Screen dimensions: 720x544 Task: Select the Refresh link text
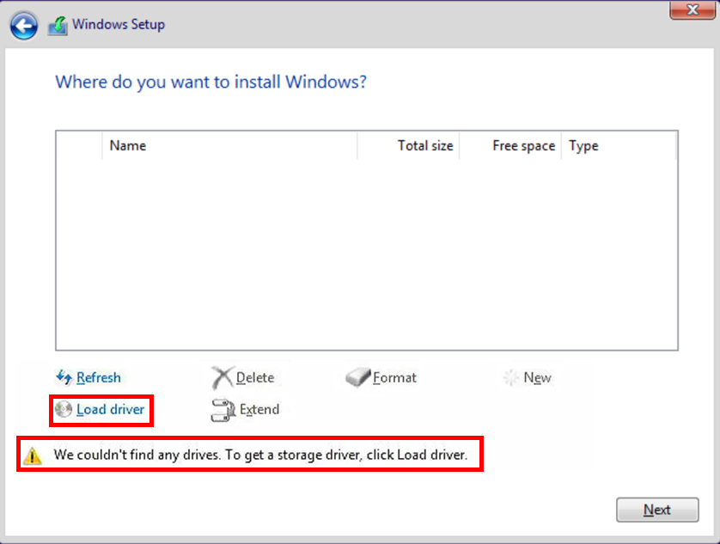pyautogui.click(x=98, y=377)
